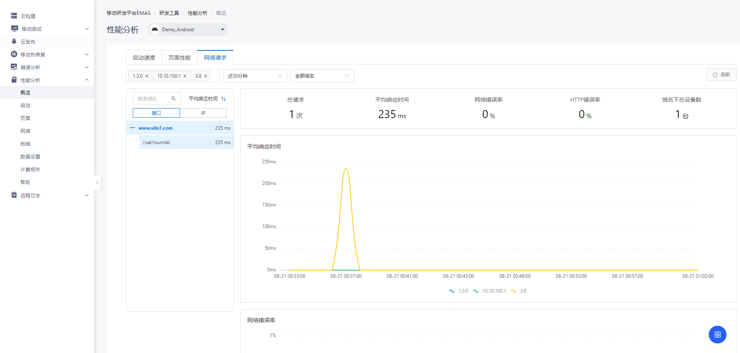Open the blue floating grid button

pos(718,335)
